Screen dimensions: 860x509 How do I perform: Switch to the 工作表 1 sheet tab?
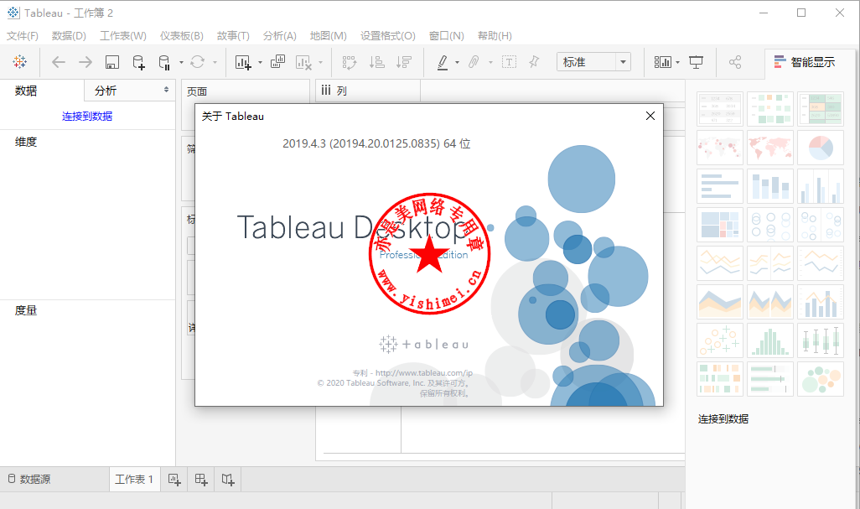(x=134, y=480)
